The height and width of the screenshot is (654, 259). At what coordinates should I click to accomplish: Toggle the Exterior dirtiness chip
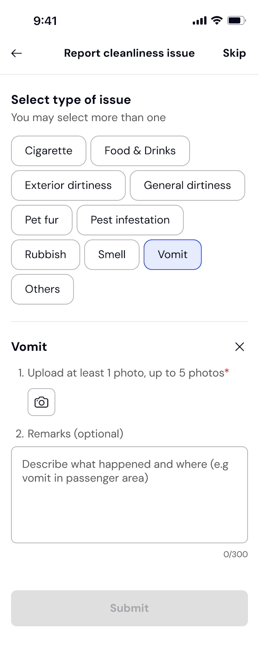(x=68, y=186)
